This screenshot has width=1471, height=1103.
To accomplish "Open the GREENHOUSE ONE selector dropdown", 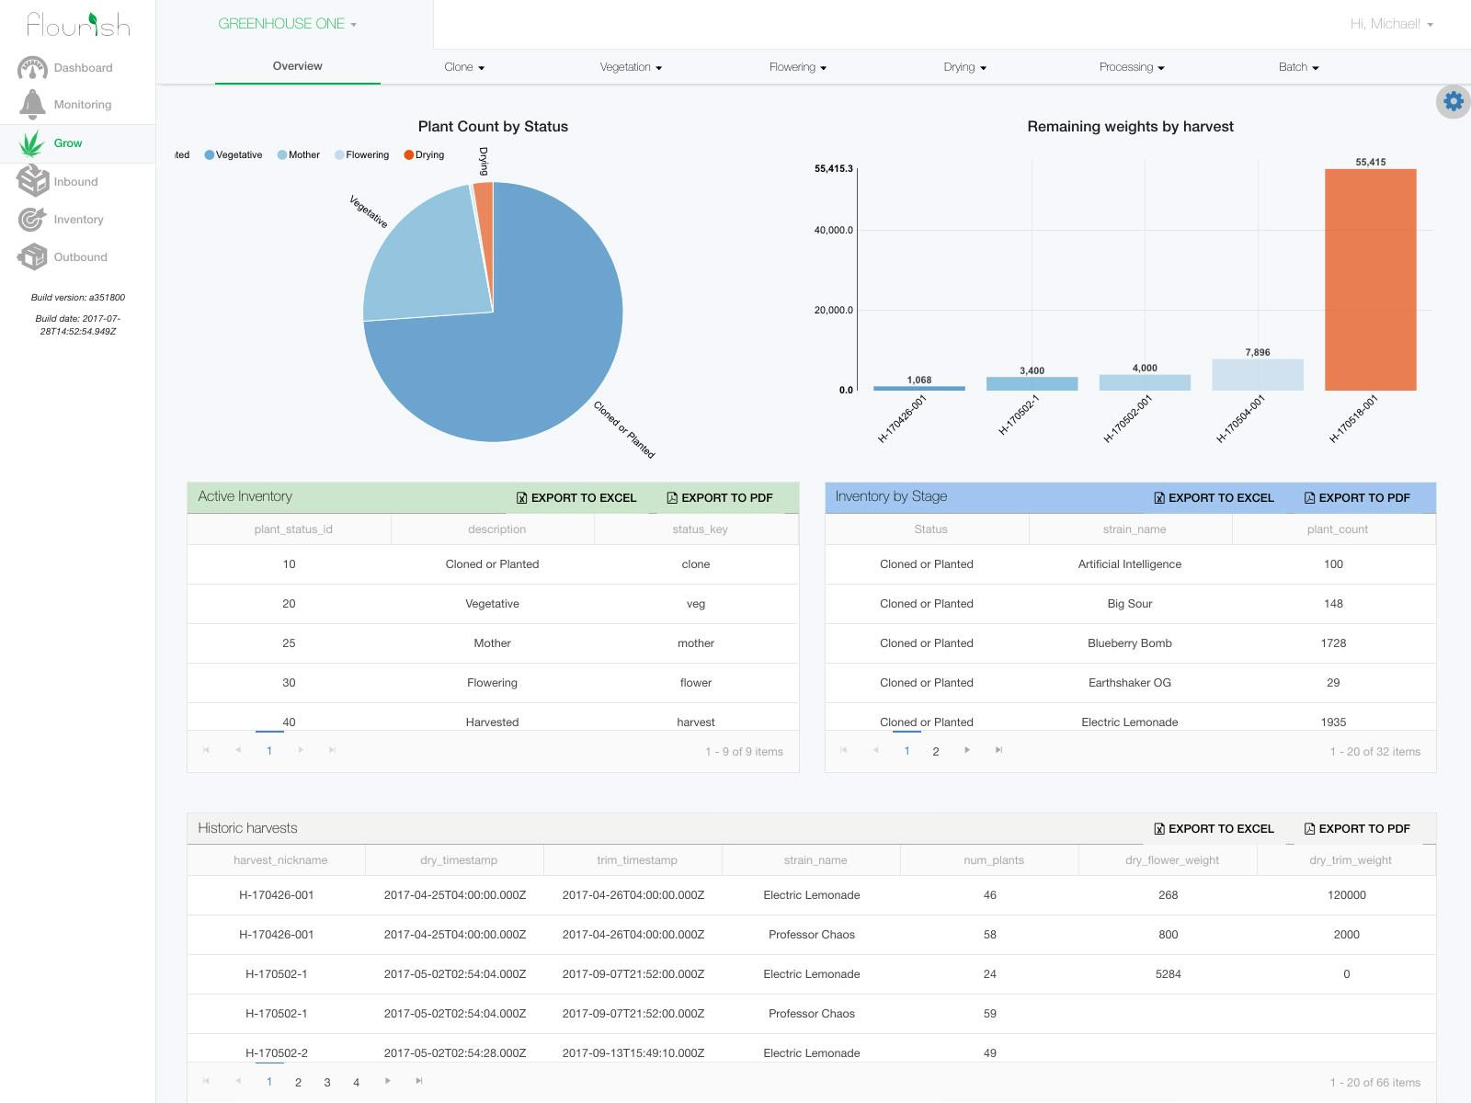I will tap(287, 23).
